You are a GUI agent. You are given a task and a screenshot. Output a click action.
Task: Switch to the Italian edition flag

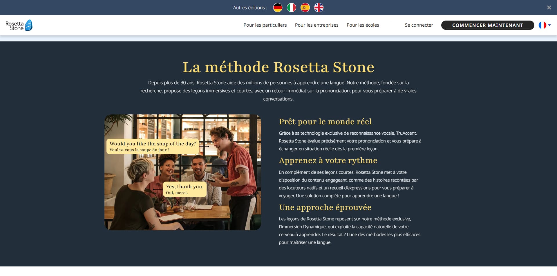[x=291, y=8]
